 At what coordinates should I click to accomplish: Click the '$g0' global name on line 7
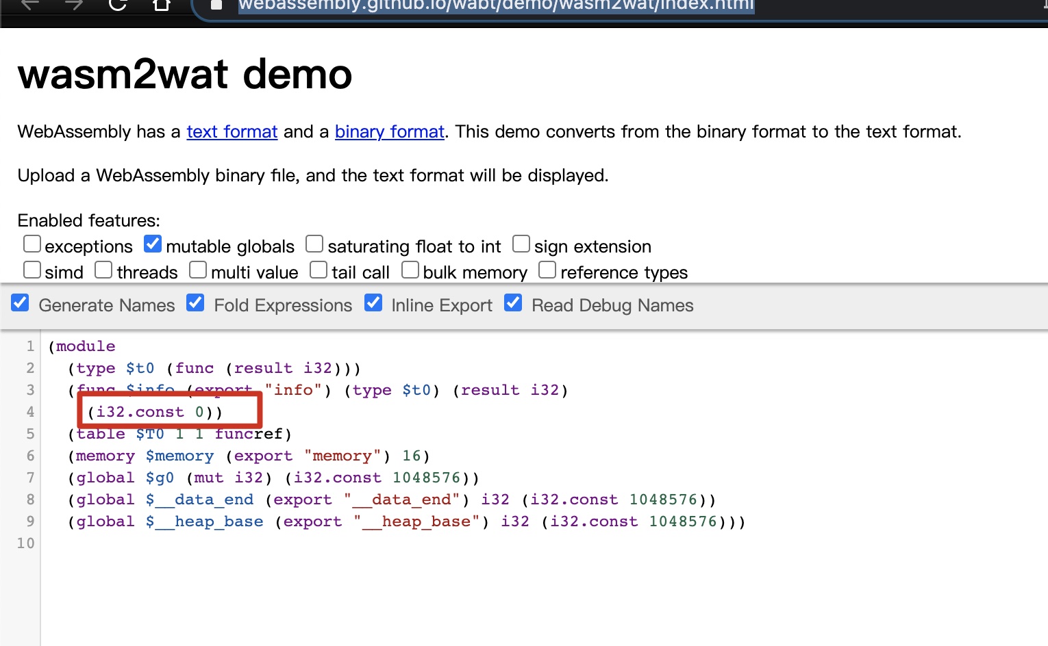point(160,478)
